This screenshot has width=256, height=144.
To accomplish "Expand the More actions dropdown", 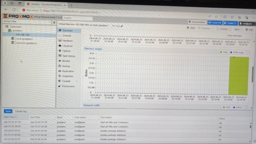I will tap(238, 28).
